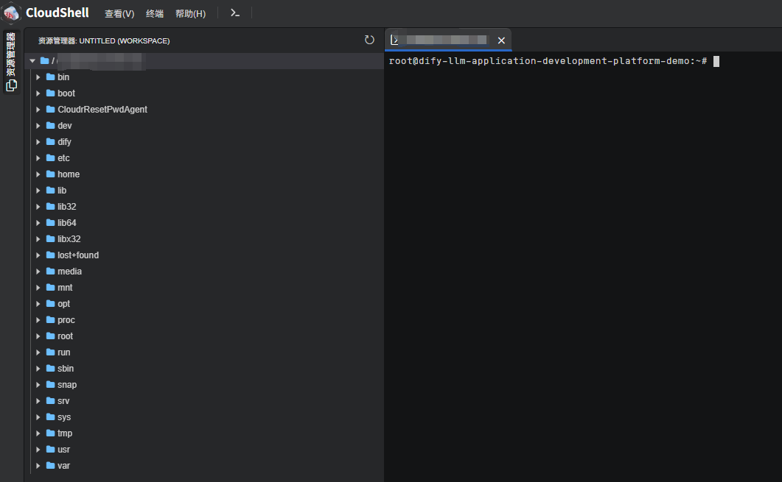Select the tmp folder name
This screenshot has height=482, width=782.
[x=65, y=433]
